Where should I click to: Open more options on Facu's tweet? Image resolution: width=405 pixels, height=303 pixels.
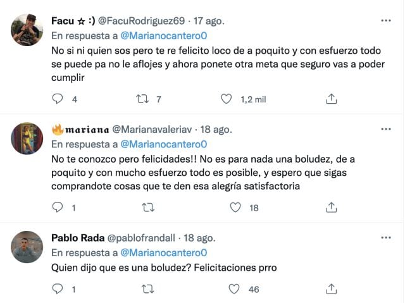(385, 20)
